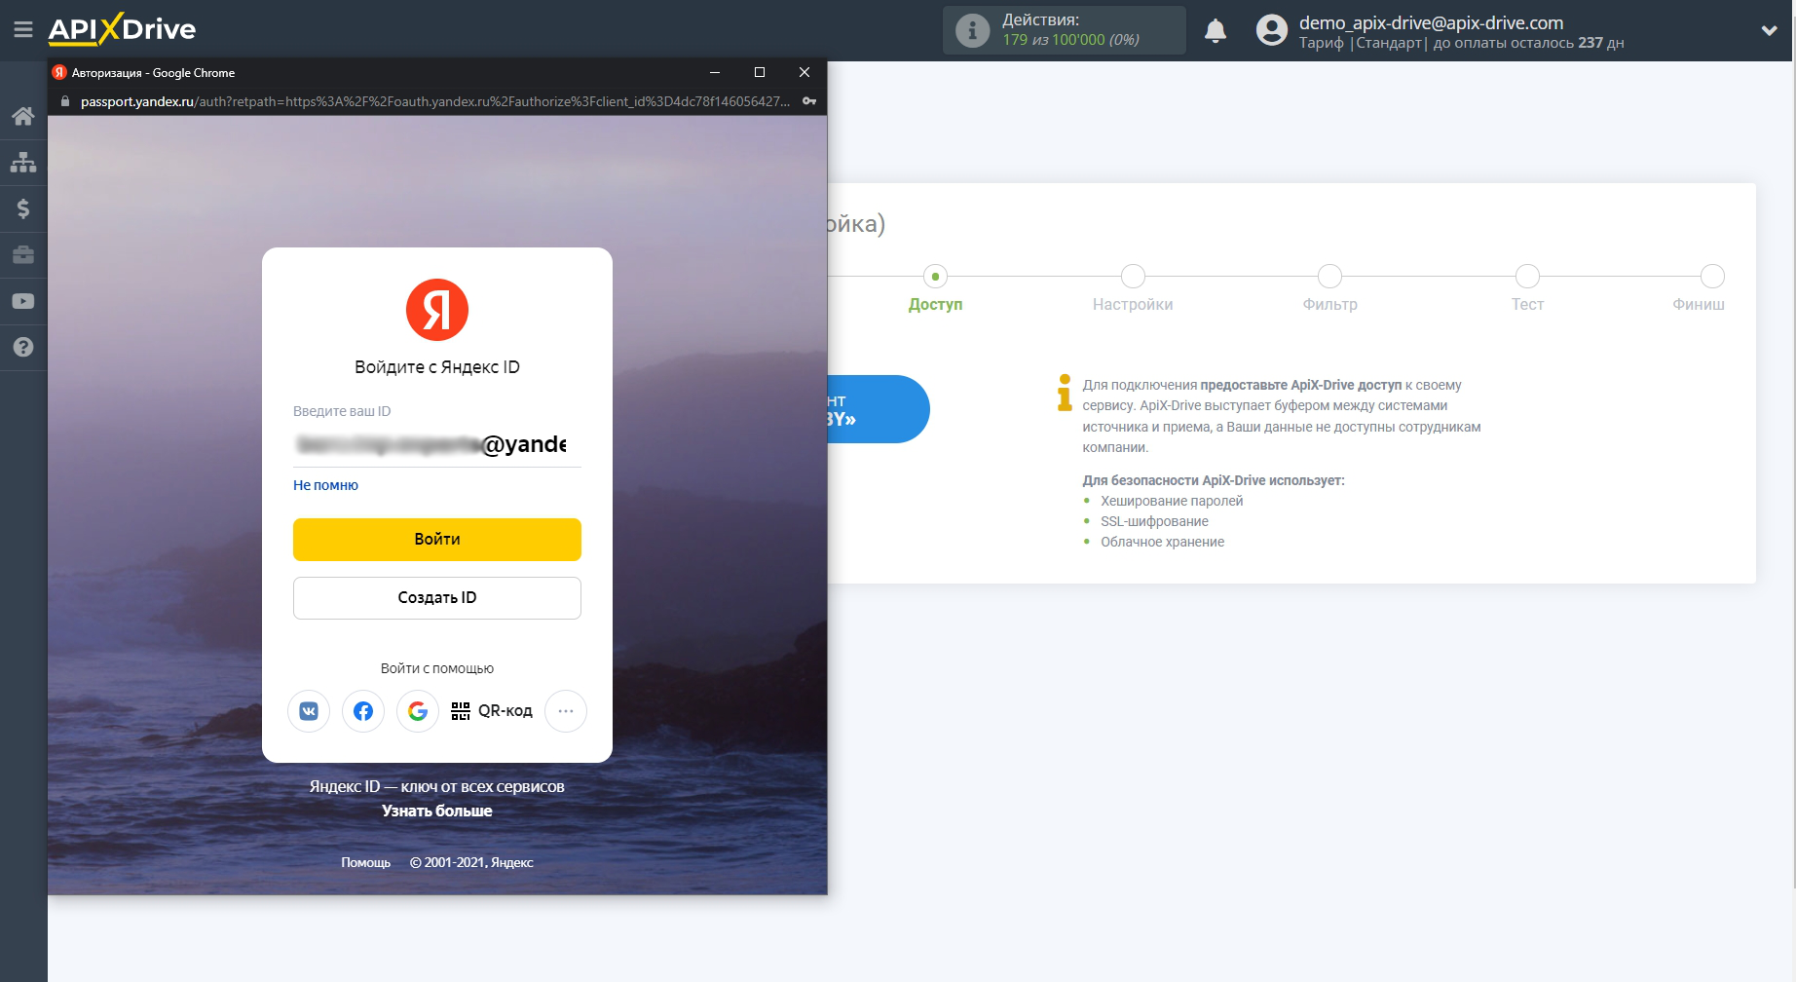Click the Yandex logo in login form
Image resolution: width=1796 pixels, height=982 pixels.
point(437,310)
